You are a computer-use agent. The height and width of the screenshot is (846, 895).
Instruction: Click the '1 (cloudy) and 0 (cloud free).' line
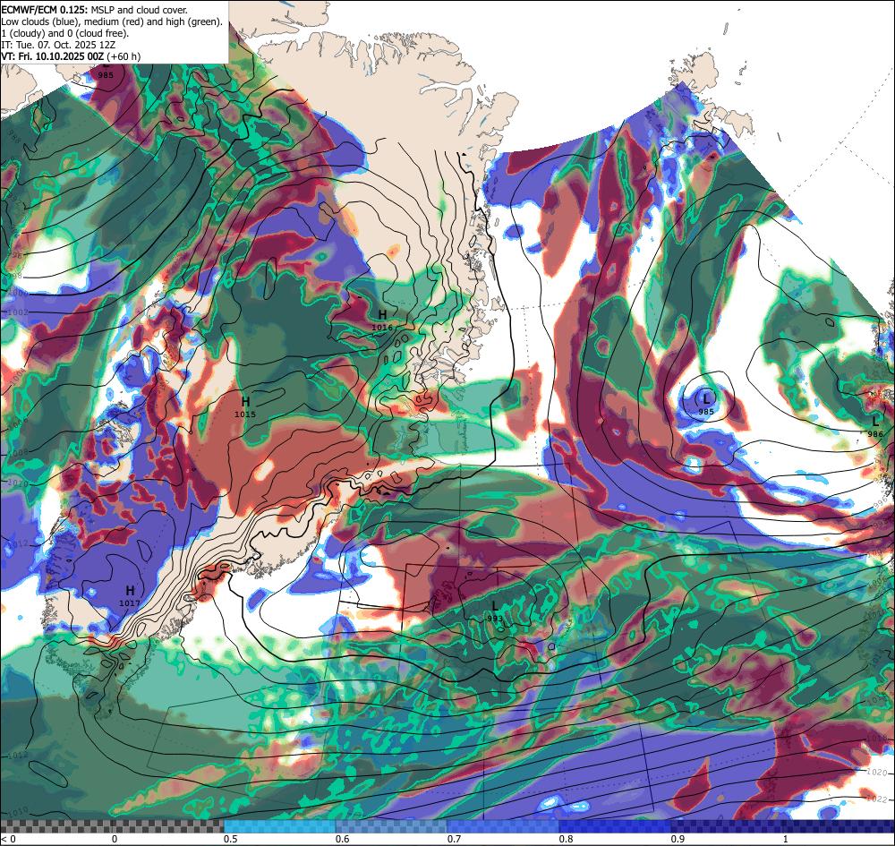pos(65,33)
